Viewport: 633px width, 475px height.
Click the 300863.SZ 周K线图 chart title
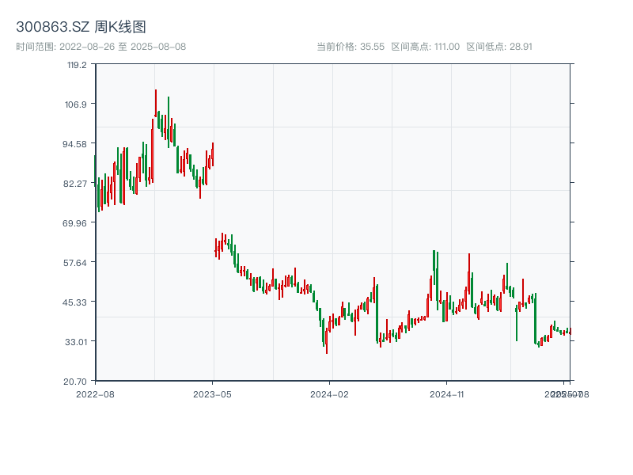coord(81,28)
